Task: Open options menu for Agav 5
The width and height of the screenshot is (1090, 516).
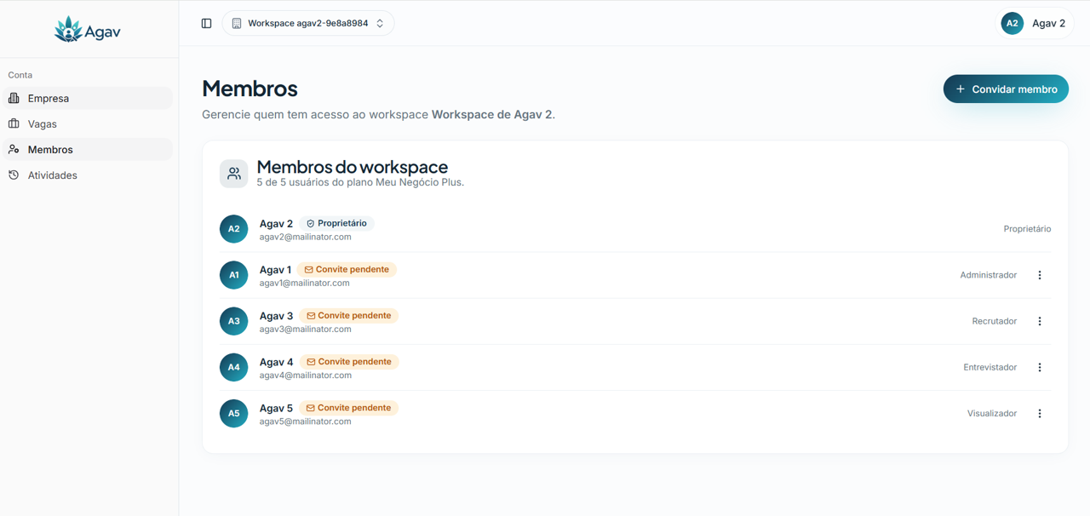Action: coord(1040,413)
